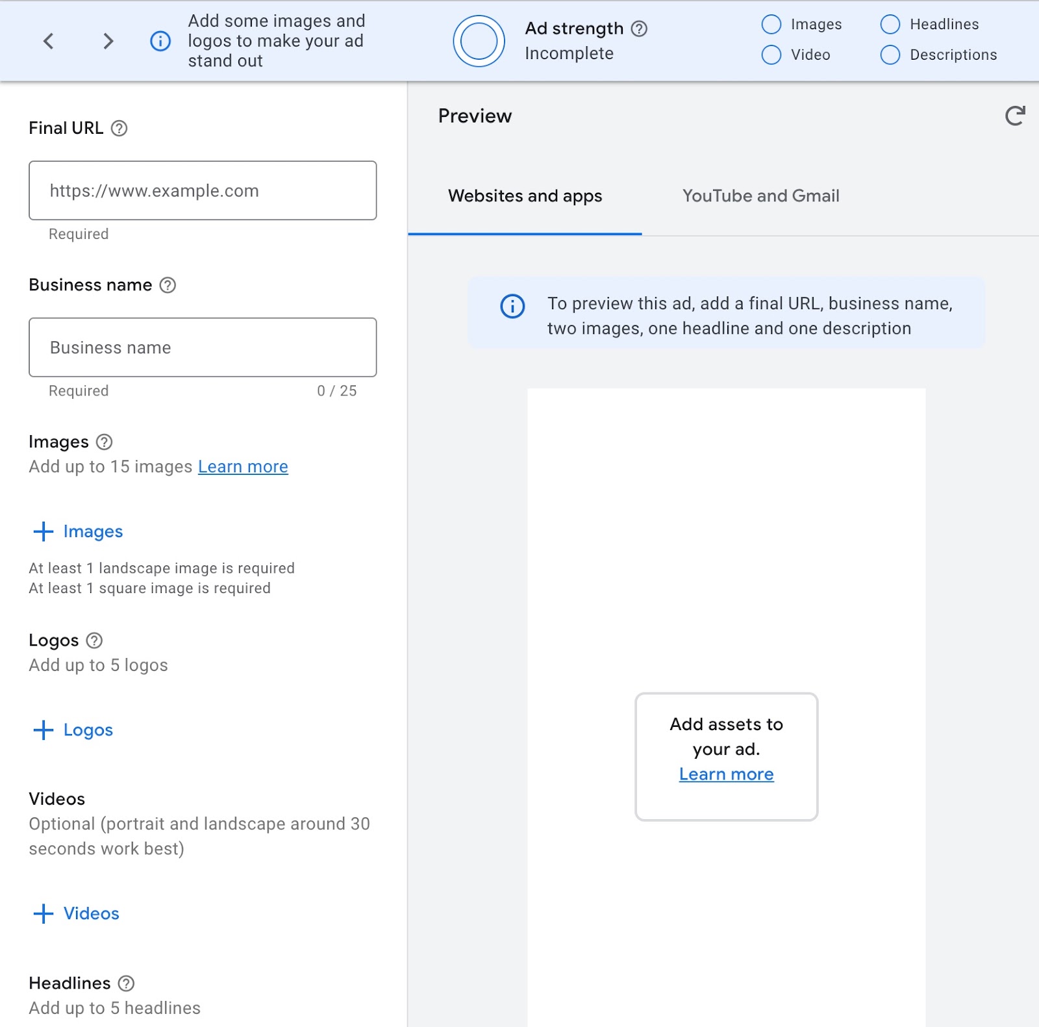Click the plus Images add button
This screenshot has height=1027, width=1039.
[78, 531]
